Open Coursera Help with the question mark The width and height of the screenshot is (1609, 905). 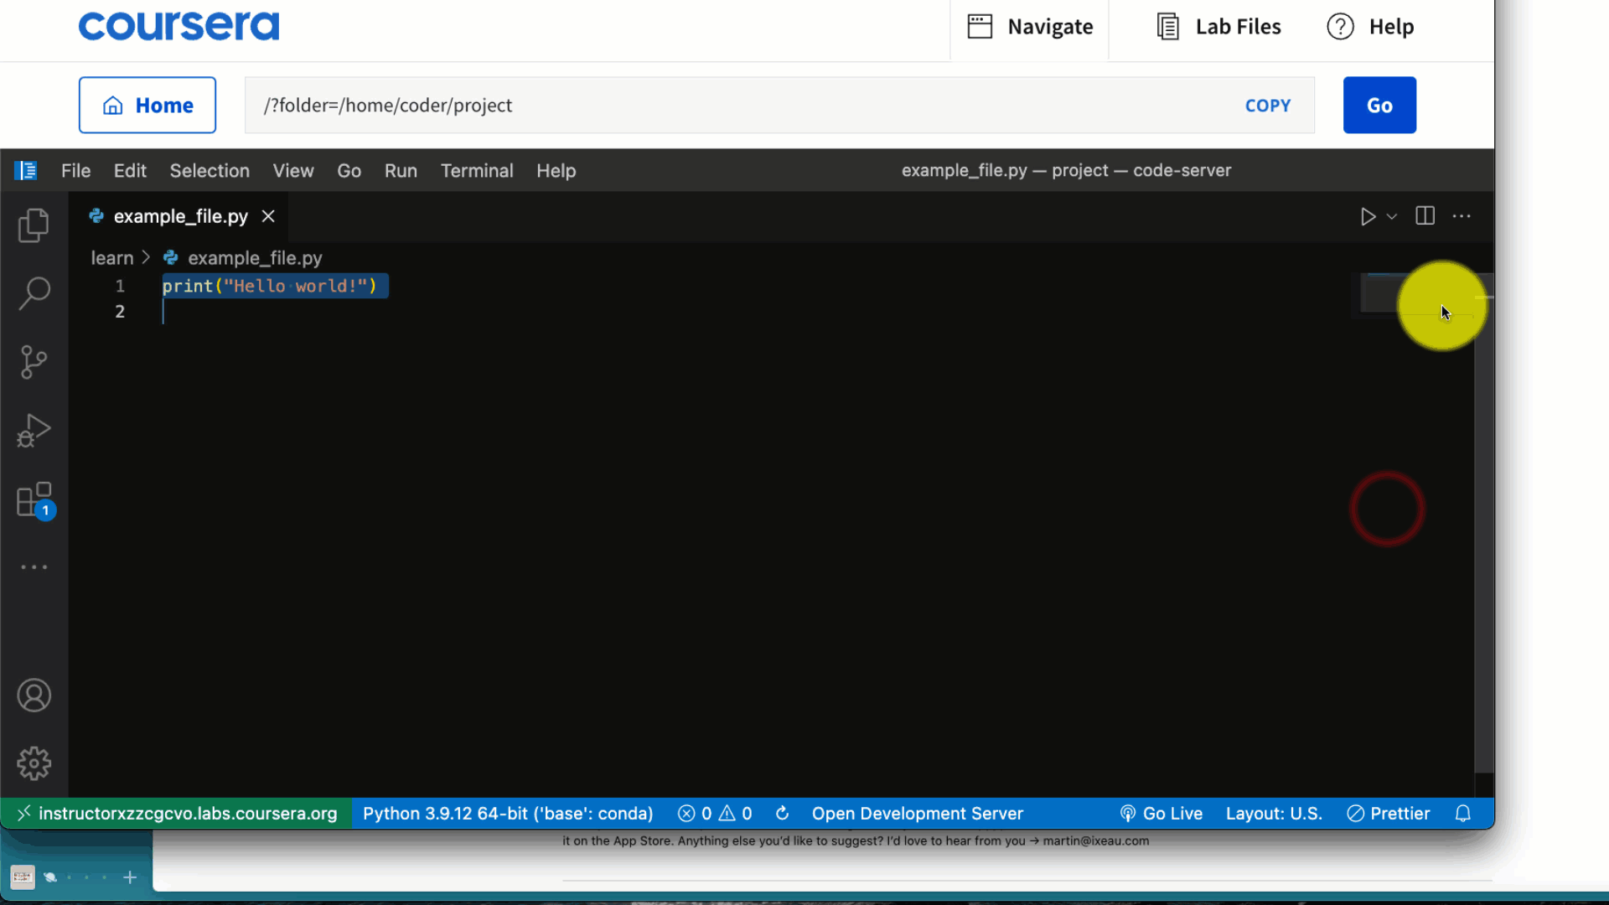point(1370,27)
